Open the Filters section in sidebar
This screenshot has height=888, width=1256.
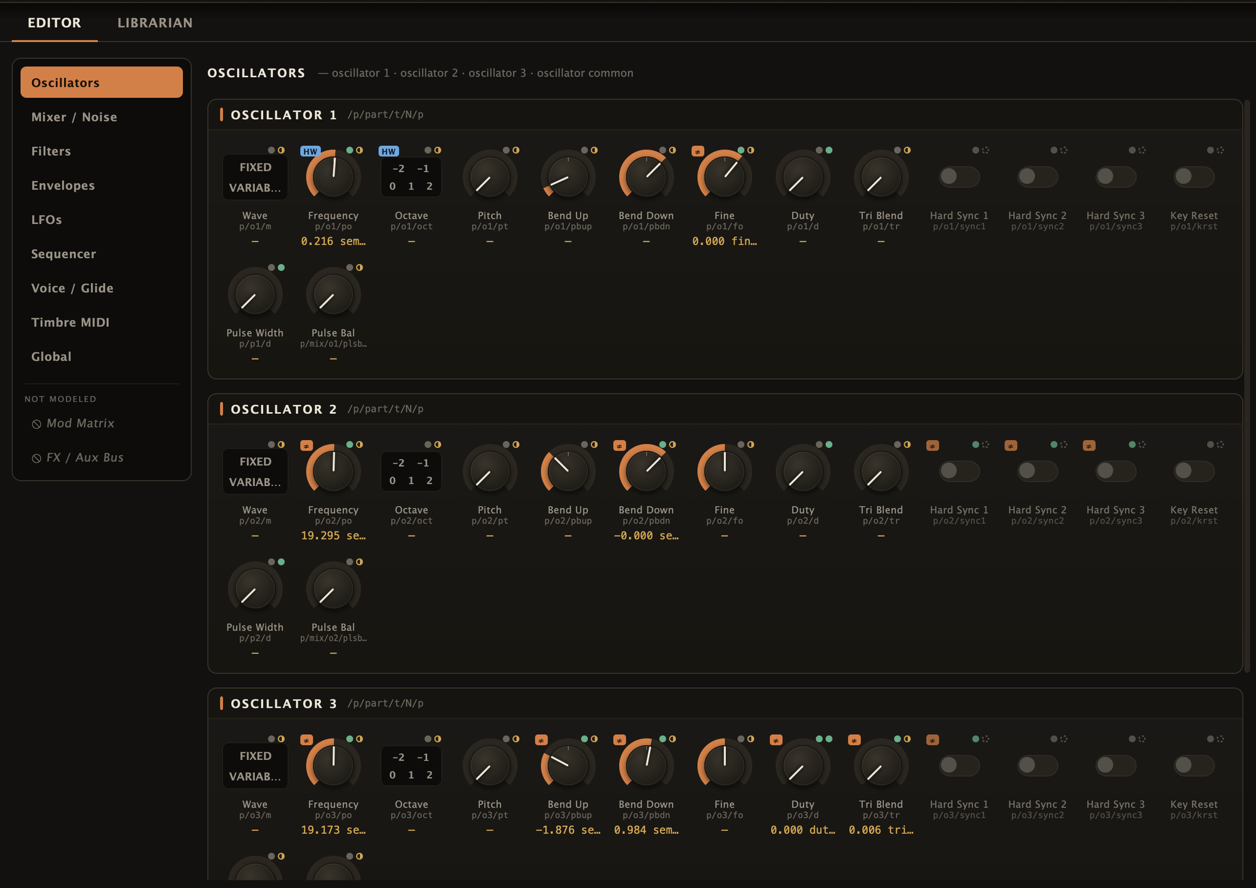click(x=102, y=151)
